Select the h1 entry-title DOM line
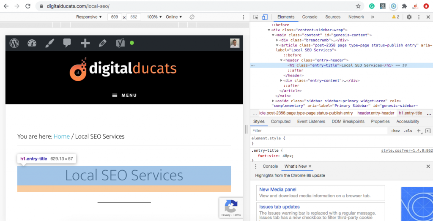 341,65
